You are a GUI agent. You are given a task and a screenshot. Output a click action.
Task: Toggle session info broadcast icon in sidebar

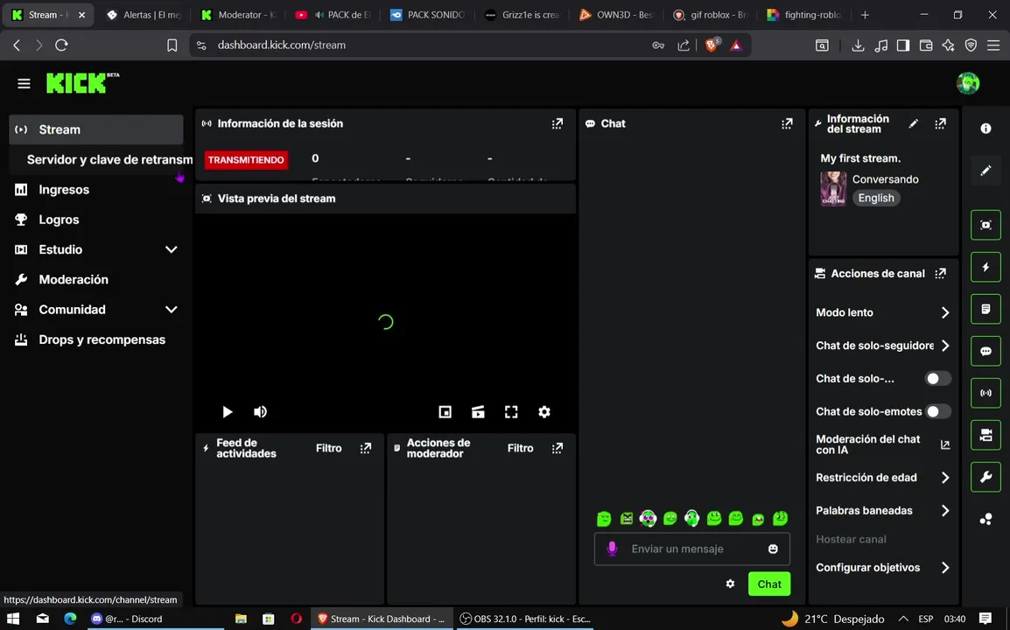coord(985,393)
